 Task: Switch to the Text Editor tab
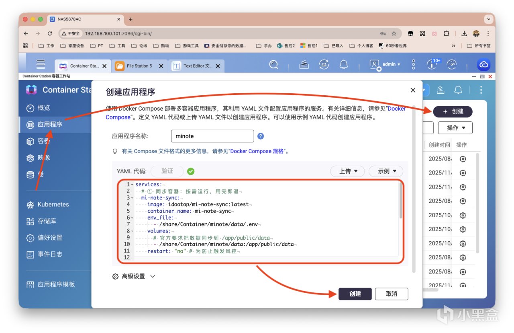click(x=196, y=66)
